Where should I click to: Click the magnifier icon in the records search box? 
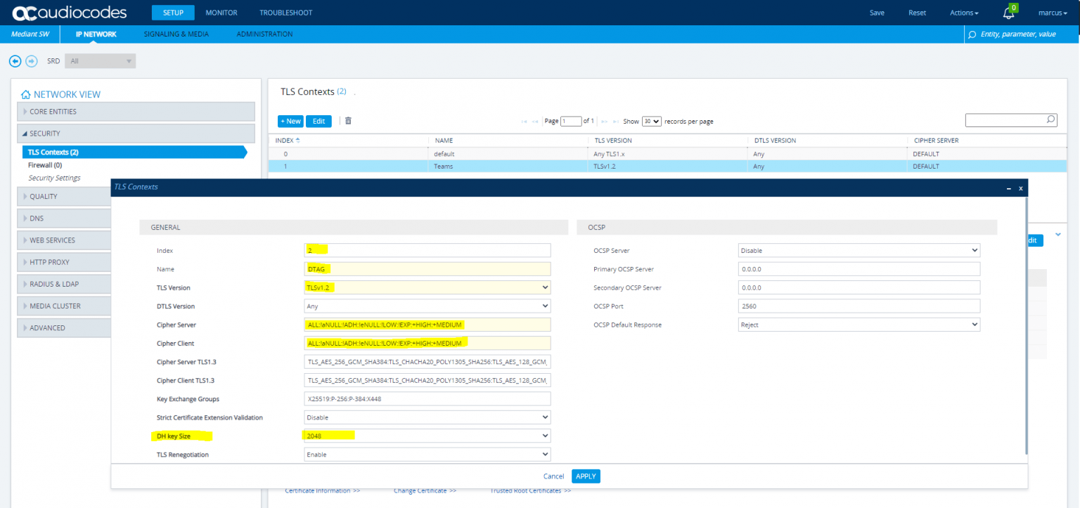point(1050,119)
